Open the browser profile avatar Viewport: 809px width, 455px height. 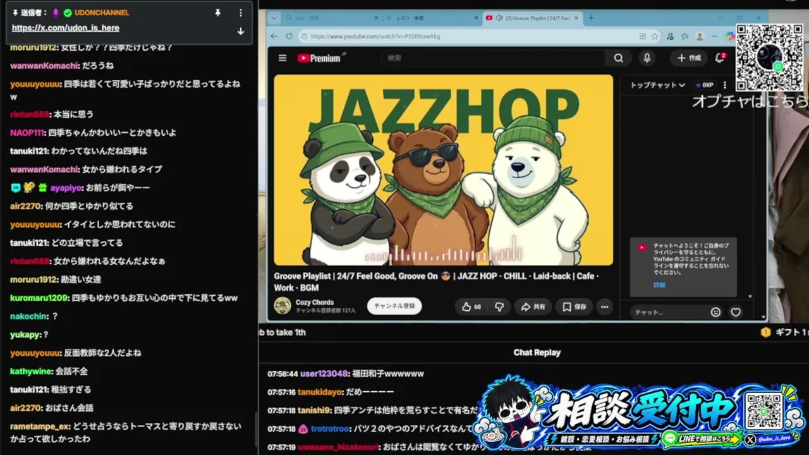coord(700,36)
